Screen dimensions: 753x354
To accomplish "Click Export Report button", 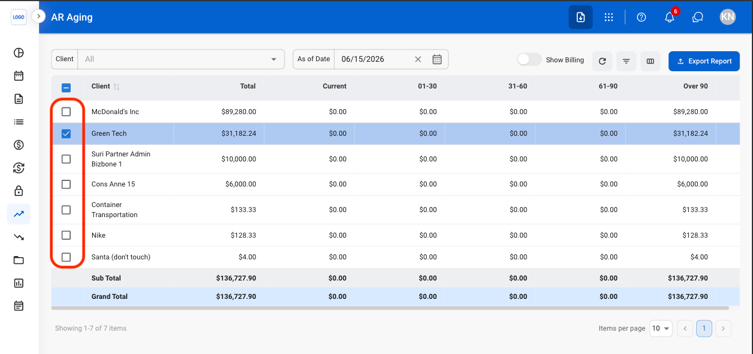I will click(x=704, y=61).
